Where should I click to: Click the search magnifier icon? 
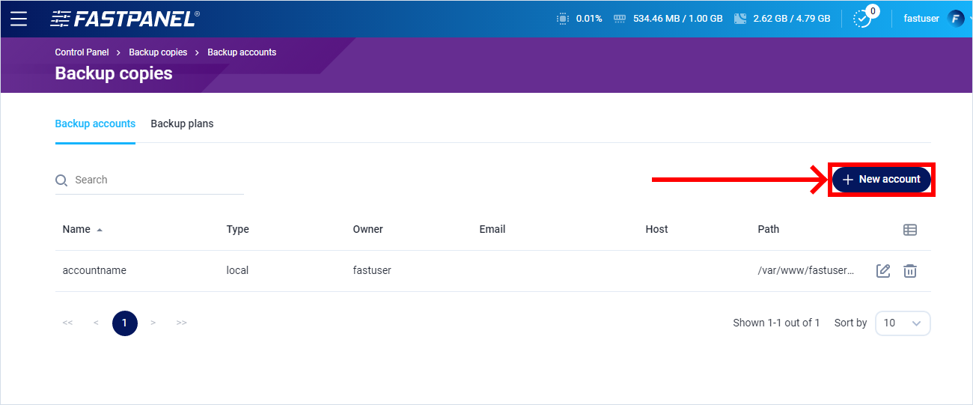point(61,180)
